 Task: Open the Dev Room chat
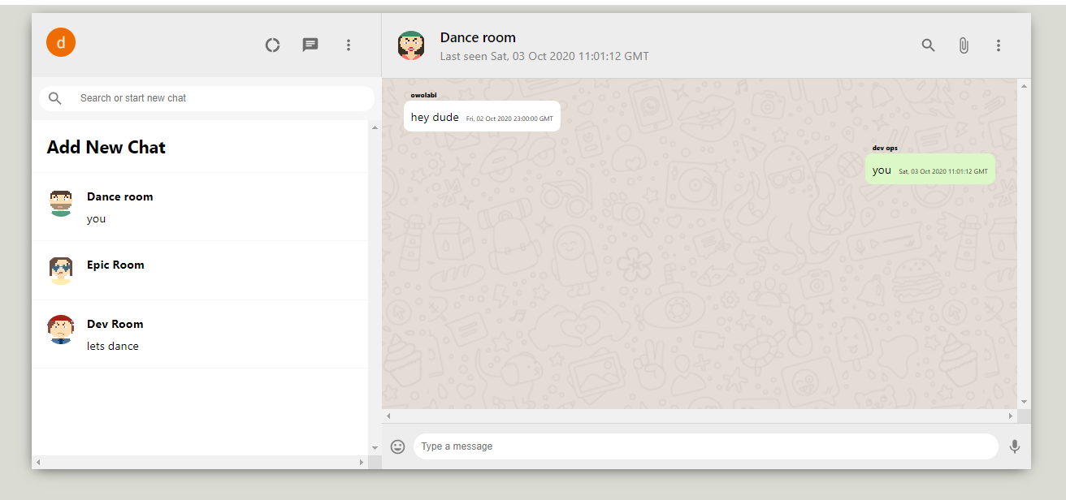[200, 334]
